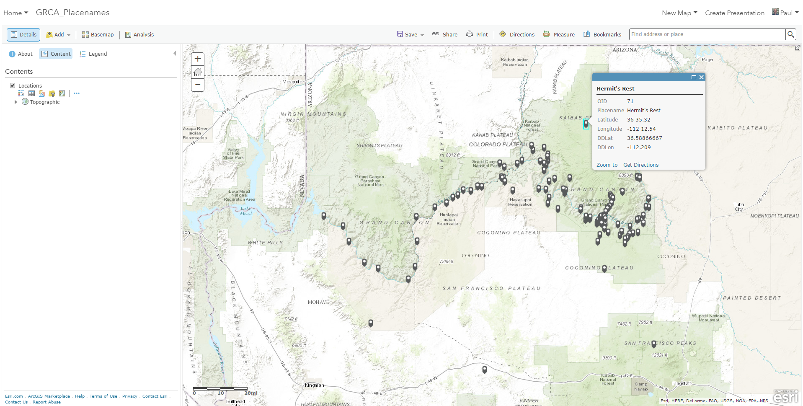Open the Add layer dropdown

click(58, 34)
